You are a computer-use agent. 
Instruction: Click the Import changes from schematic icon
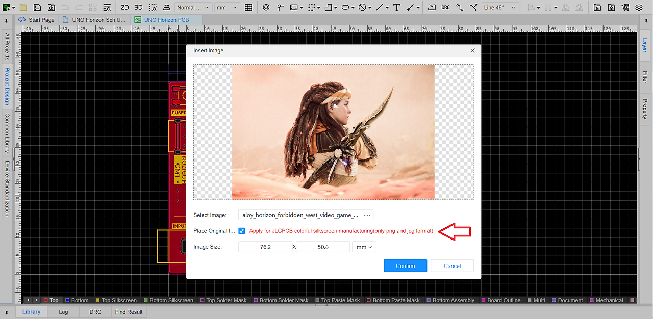coord(432,8)
